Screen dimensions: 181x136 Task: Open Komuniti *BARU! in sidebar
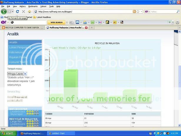pyautogui.click(x=25, y=62)
